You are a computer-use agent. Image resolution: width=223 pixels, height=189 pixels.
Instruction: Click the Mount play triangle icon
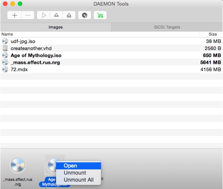[x=44, y=15]
